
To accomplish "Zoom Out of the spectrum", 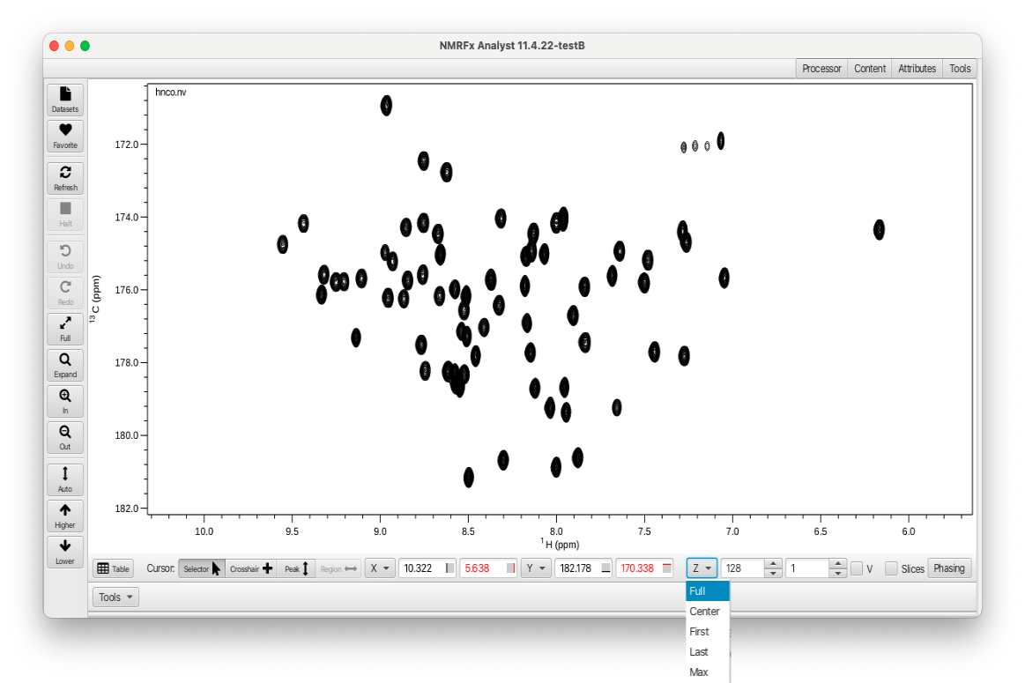I will pyautogui.click(x=65, y=436).
